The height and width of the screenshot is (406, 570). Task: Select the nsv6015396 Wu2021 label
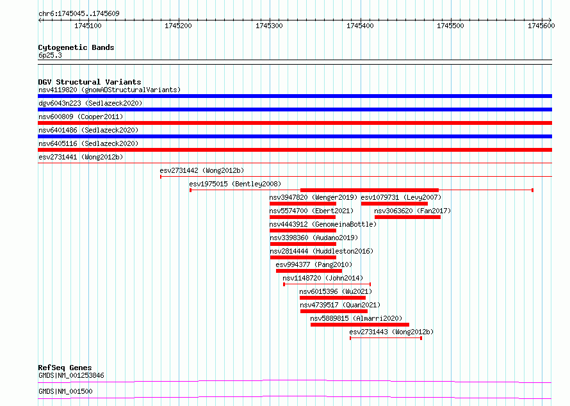[x=336, y=291]
